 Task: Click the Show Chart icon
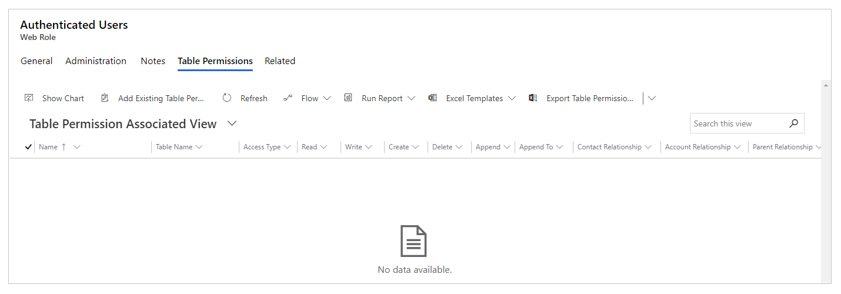pos(29,98)
